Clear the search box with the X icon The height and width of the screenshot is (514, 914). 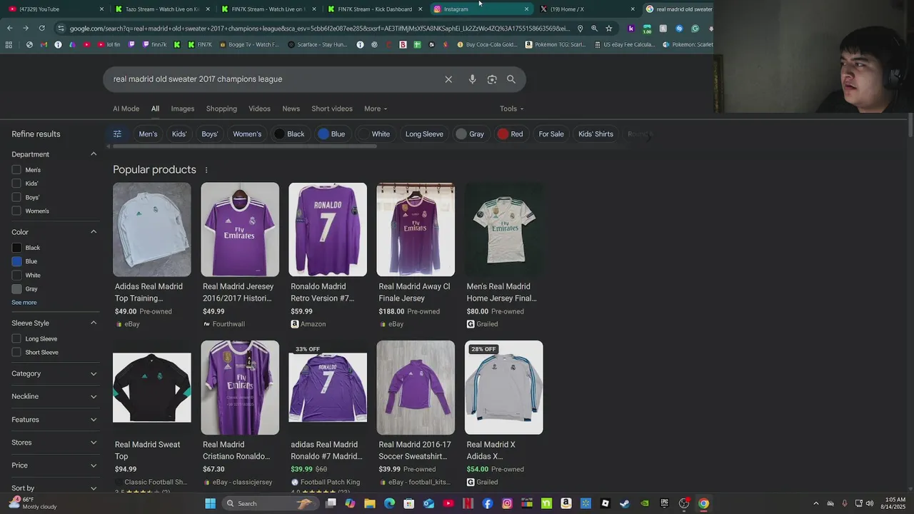pyautogui.click(x=448, y=79)
